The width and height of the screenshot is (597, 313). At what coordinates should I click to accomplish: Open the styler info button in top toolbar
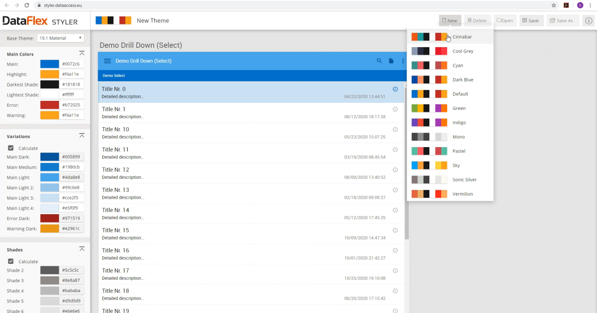(x=589, y=20)
